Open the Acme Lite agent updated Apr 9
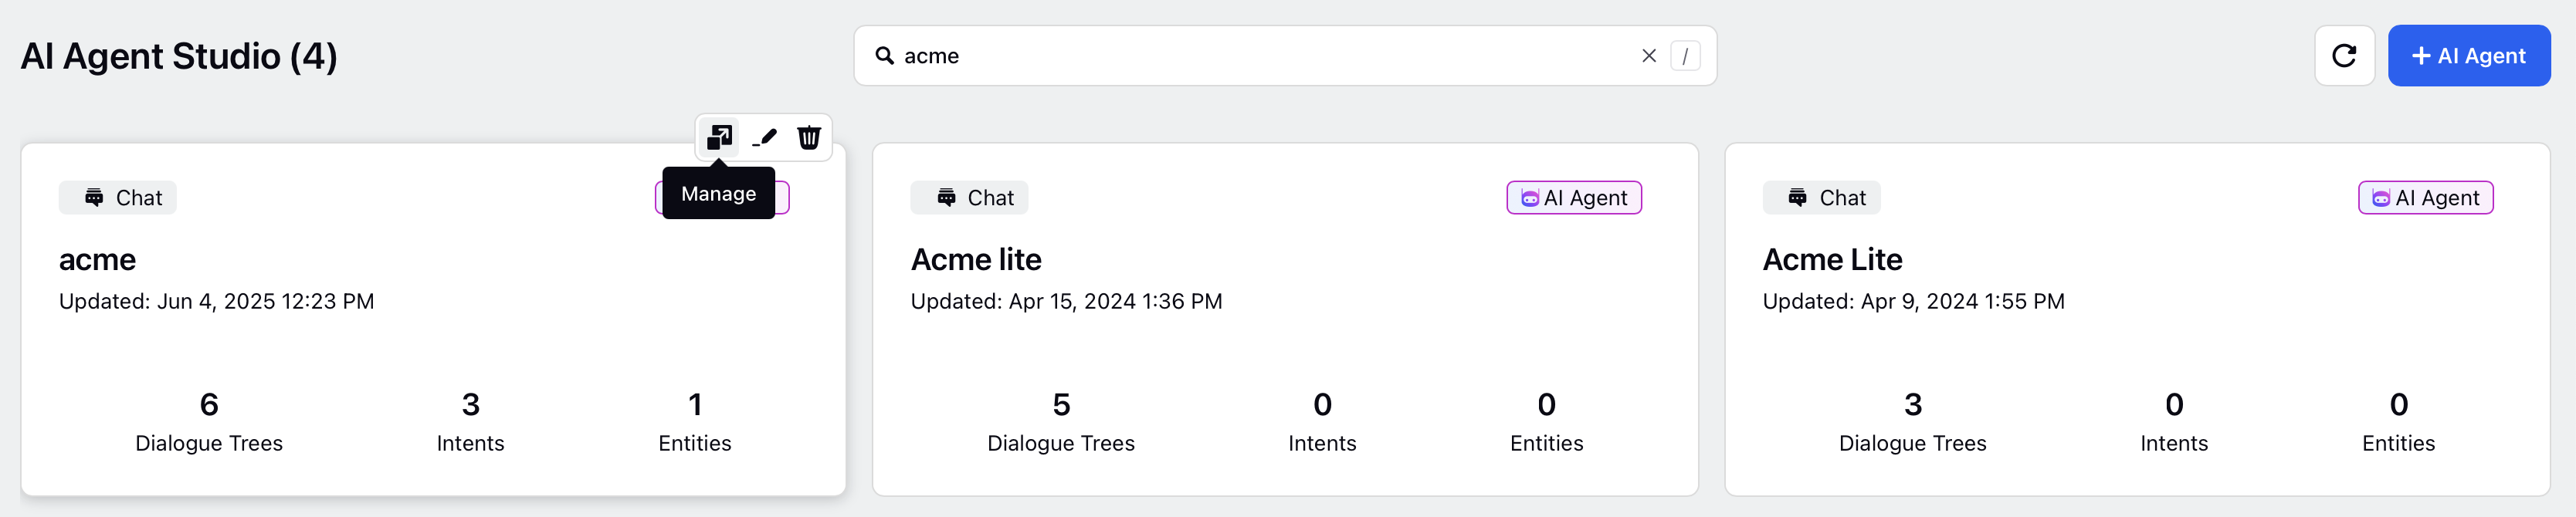Screen dimensions: 2576x517 pyautogui.click(x=1832, y=259)
